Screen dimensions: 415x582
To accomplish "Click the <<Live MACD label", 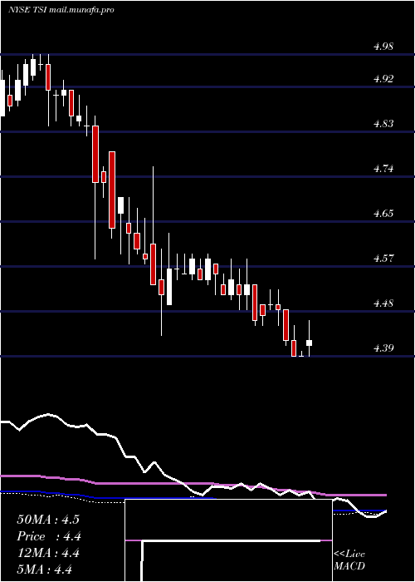I will [349, 560].
